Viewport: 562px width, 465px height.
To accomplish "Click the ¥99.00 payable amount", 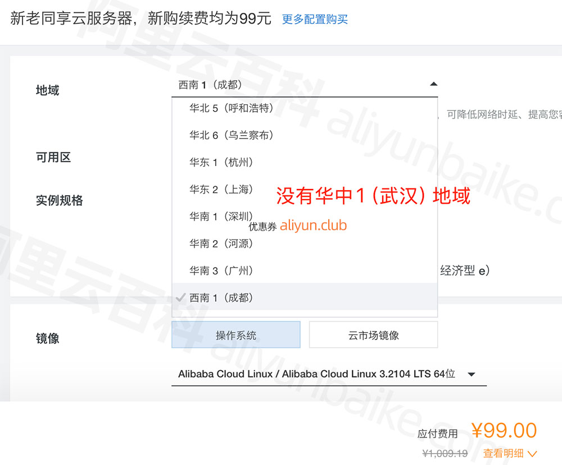I will [x=504, y=430].
